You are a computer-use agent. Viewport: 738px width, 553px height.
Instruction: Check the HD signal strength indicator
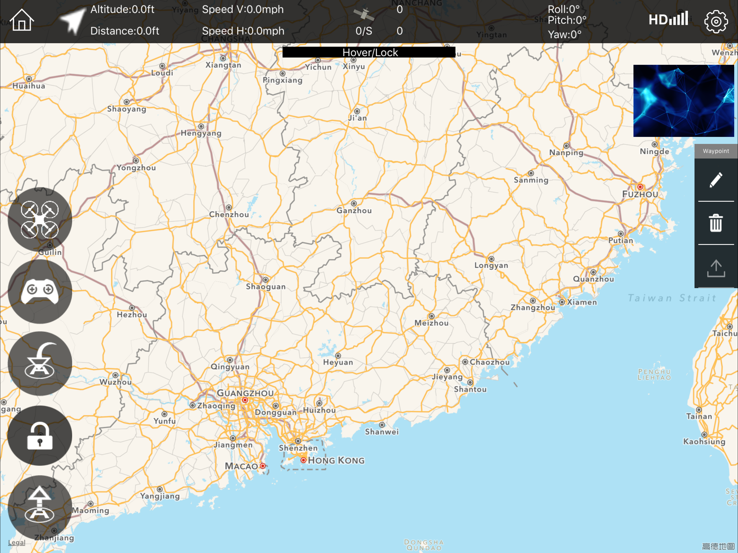[668, 19]
